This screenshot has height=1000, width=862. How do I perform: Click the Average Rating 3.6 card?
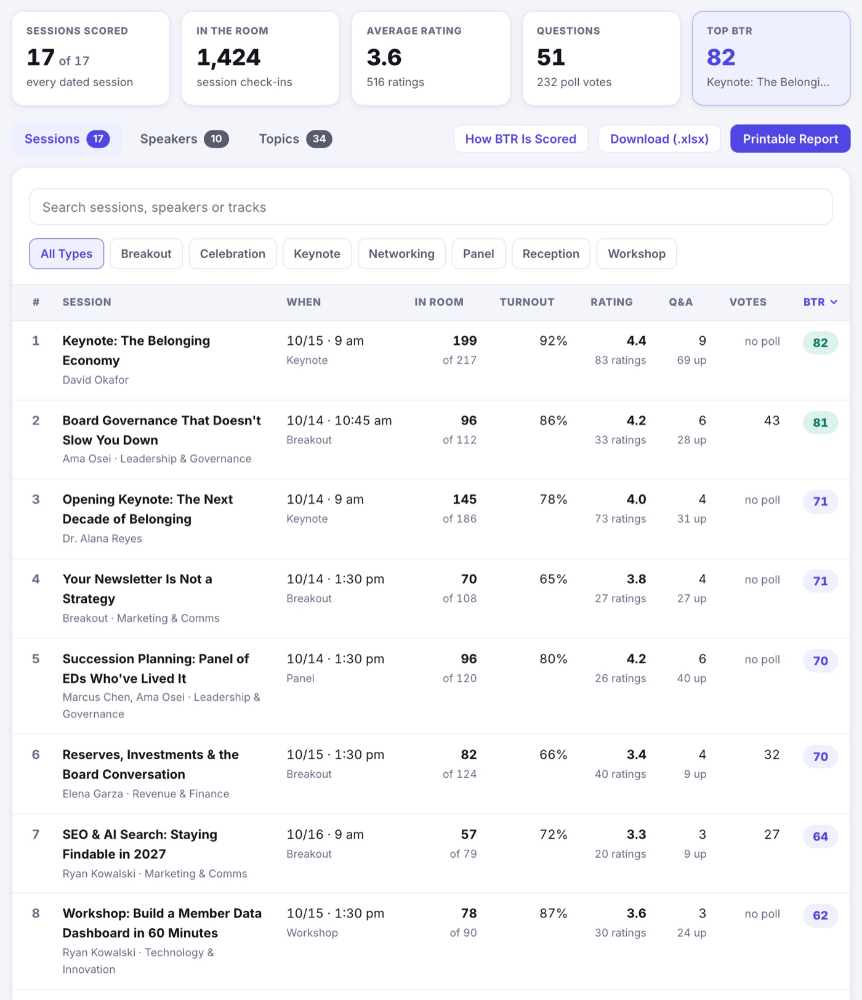pos(431,58)
